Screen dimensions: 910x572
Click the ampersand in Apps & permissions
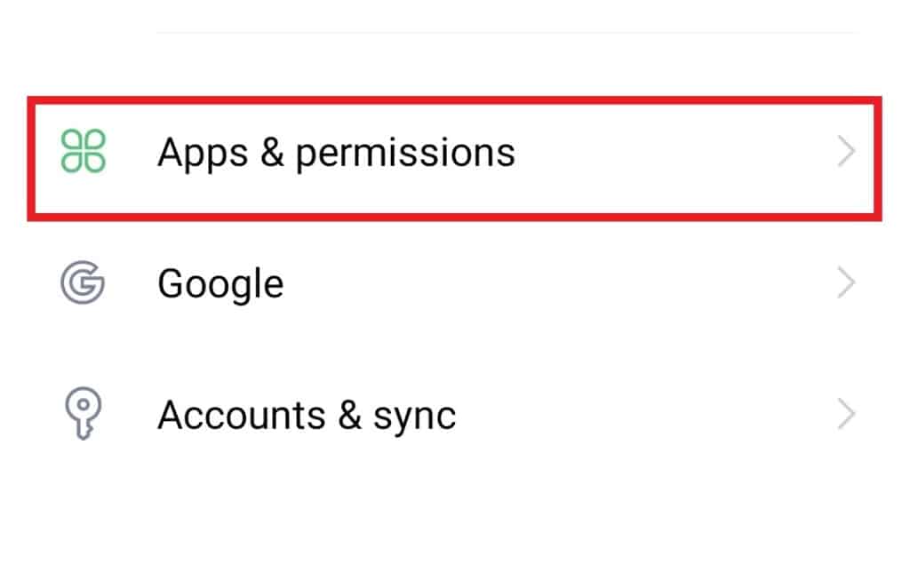click(x=272, y=152)
